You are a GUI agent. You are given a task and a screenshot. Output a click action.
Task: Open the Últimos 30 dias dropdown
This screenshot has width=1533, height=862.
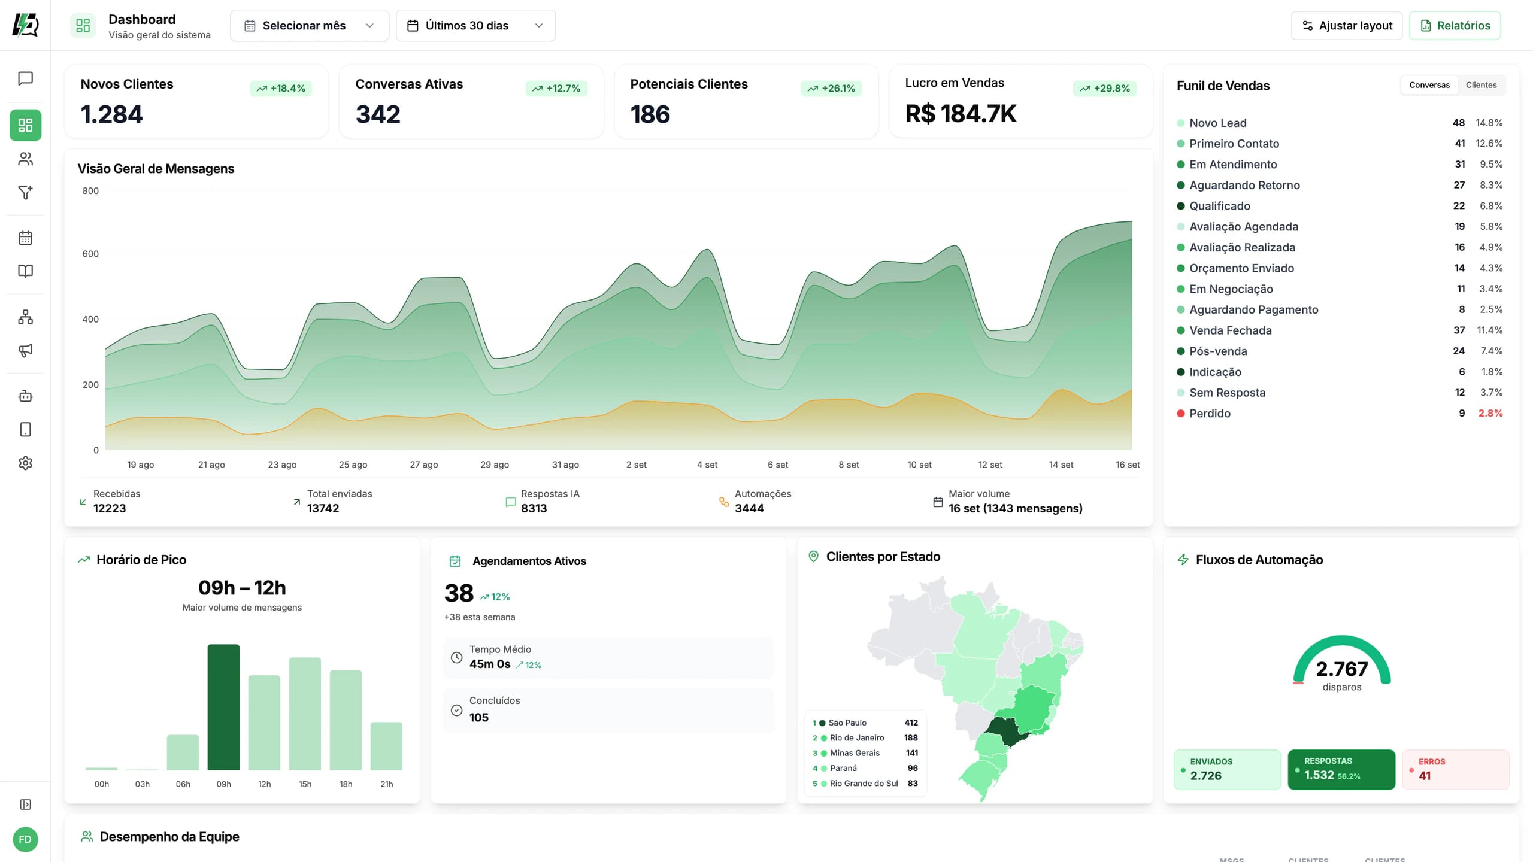pyautogui.click(x=475, y=25)
